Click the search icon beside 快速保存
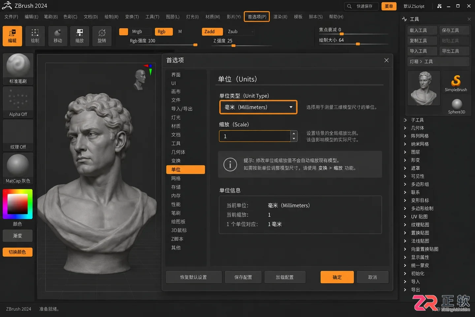This screenshot has height=317, width=475. tap(349, 6)
